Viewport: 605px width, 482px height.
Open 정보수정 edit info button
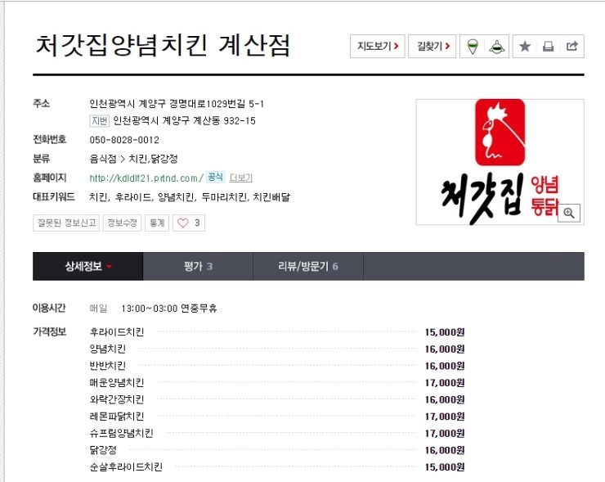pos(122,223)
